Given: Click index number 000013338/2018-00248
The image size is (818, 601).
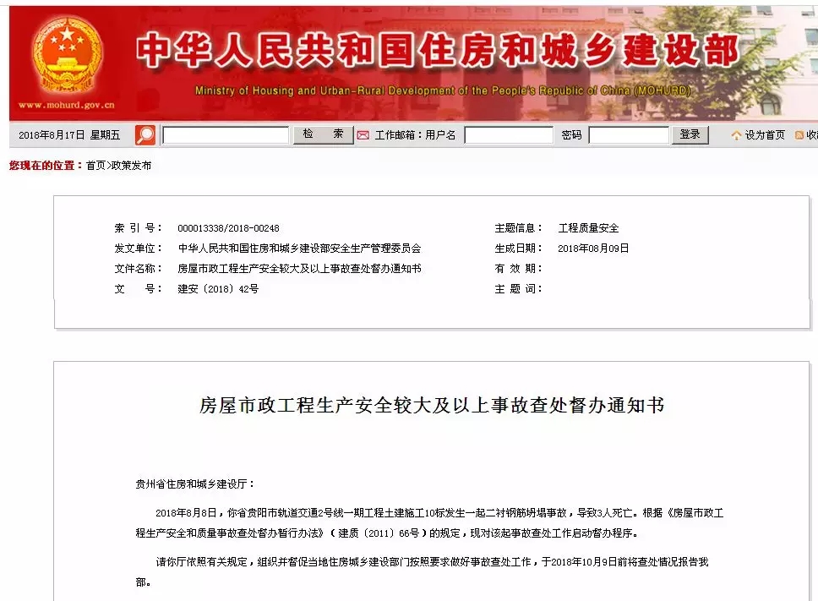Looking at the screenshot, I should 228,228.
